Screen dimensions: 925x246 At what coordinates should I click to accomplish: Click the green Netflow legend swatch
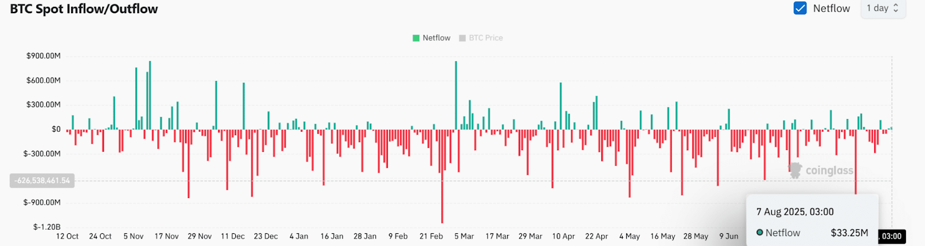[416, 38]
